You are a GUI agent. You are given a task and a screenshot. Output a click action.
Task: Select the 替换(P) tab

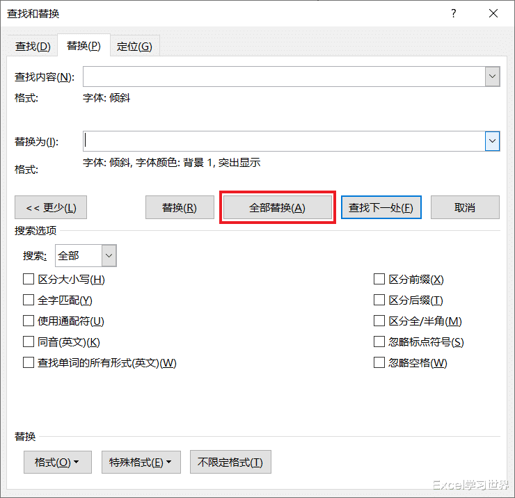[x=84, y=45]
